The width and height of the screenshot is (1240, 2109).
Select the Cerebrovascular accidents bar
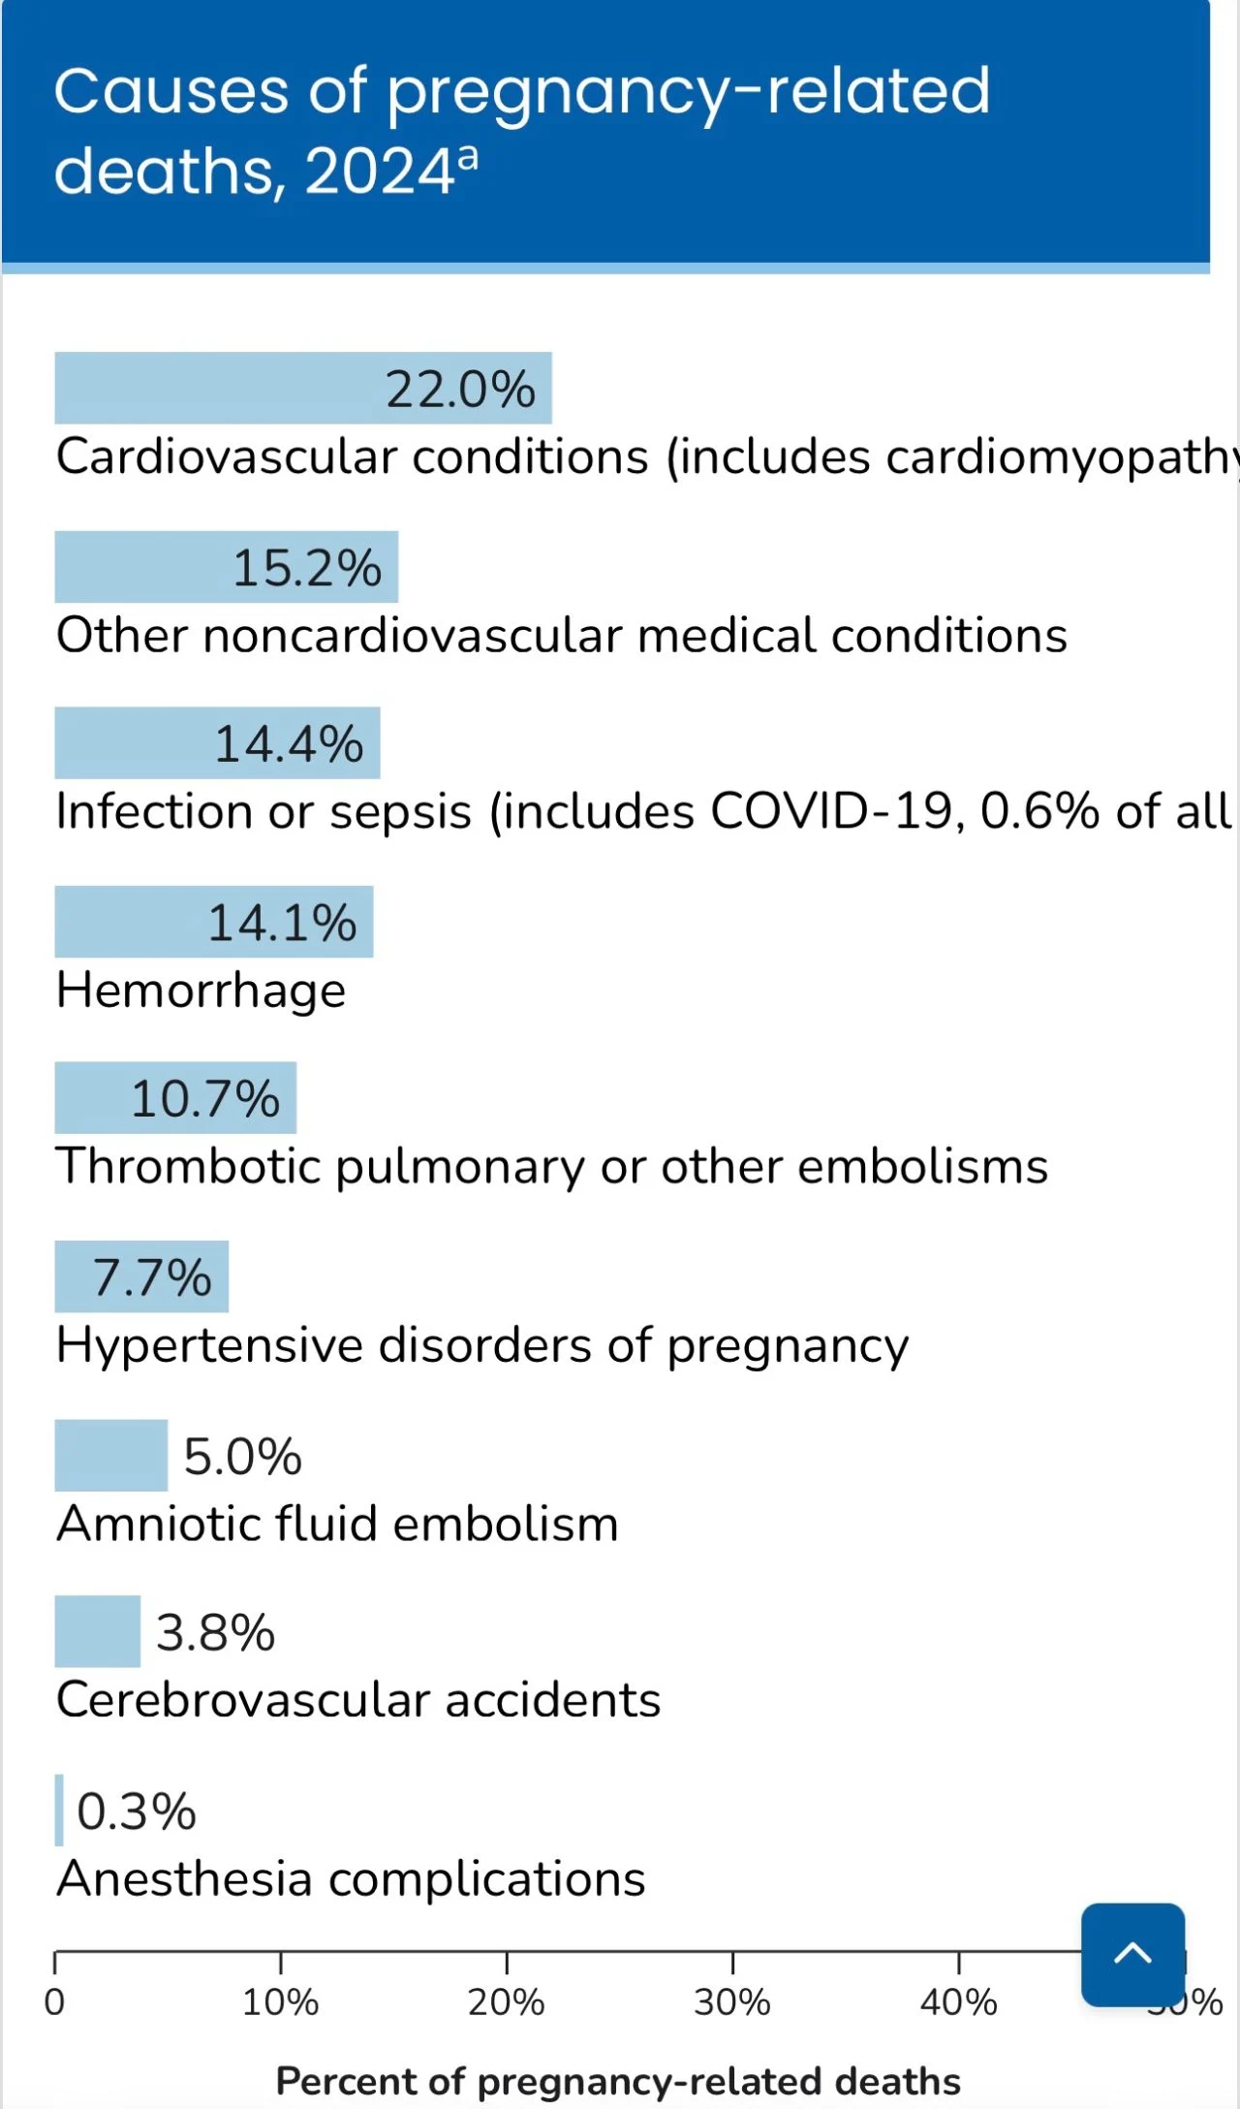click(x=98, y=1631)
